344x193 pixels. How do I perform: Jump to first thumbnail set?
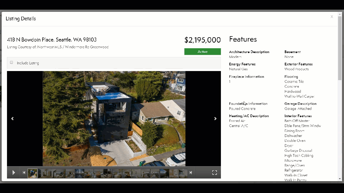[24, 173]
